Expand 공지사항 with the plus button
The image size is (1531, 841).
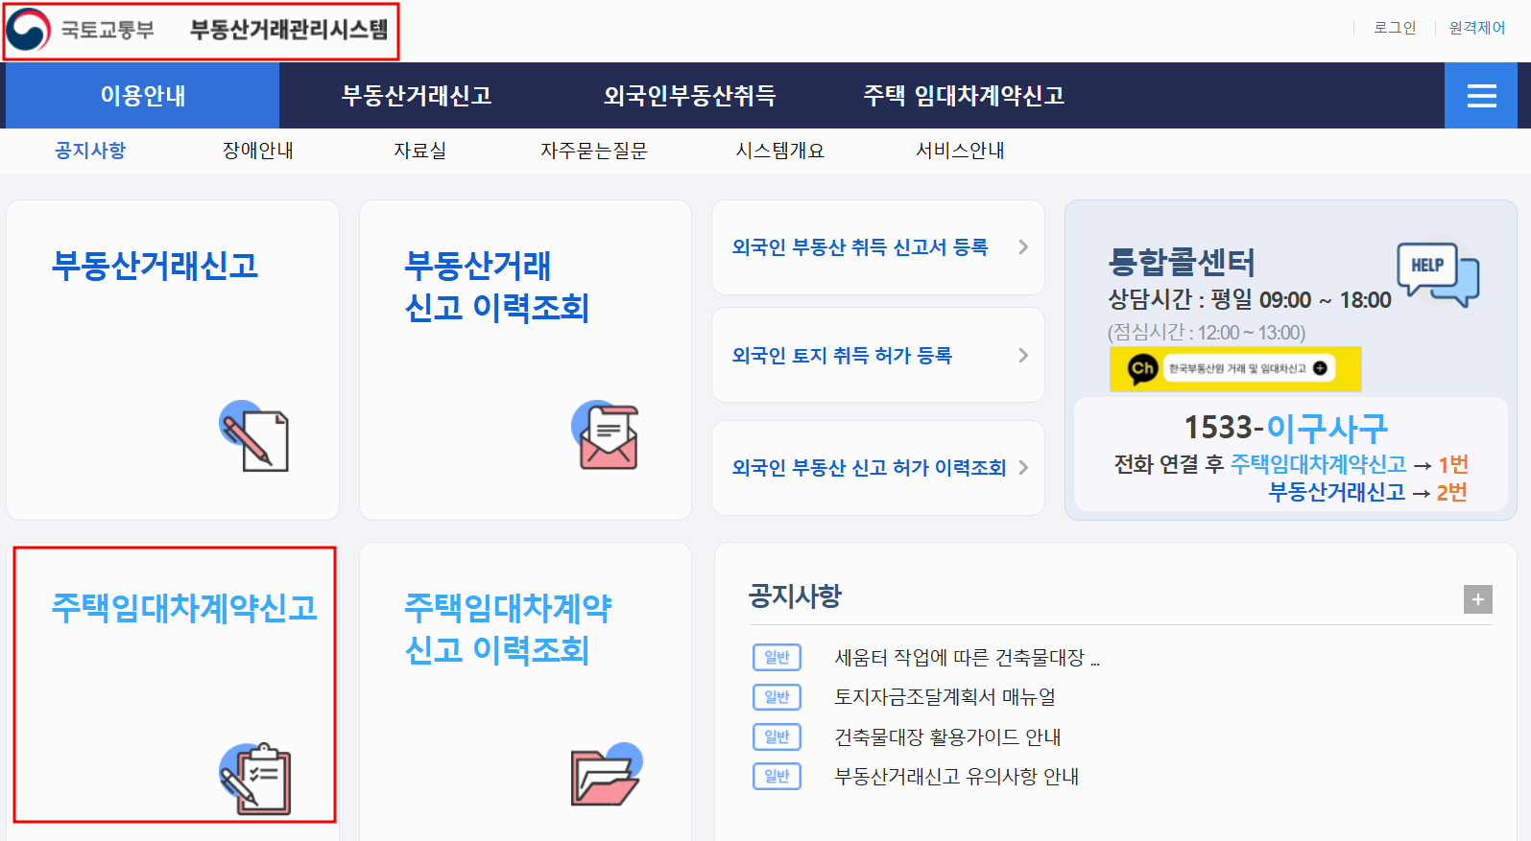click(x=1478, y=599)
